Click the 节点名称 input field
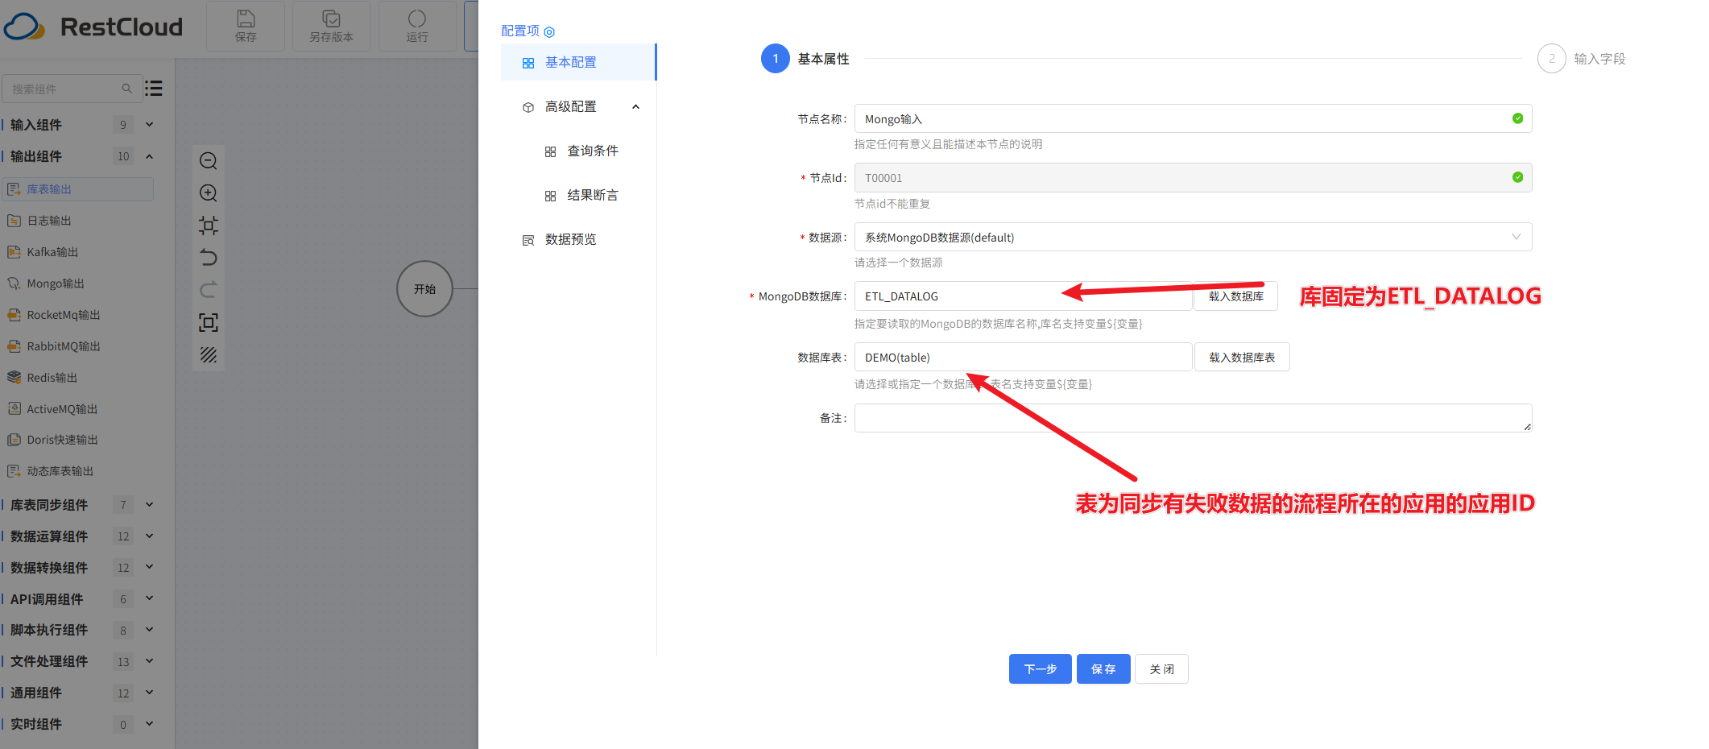The height and width of the screenshot is (749, 1709). 1193,118
